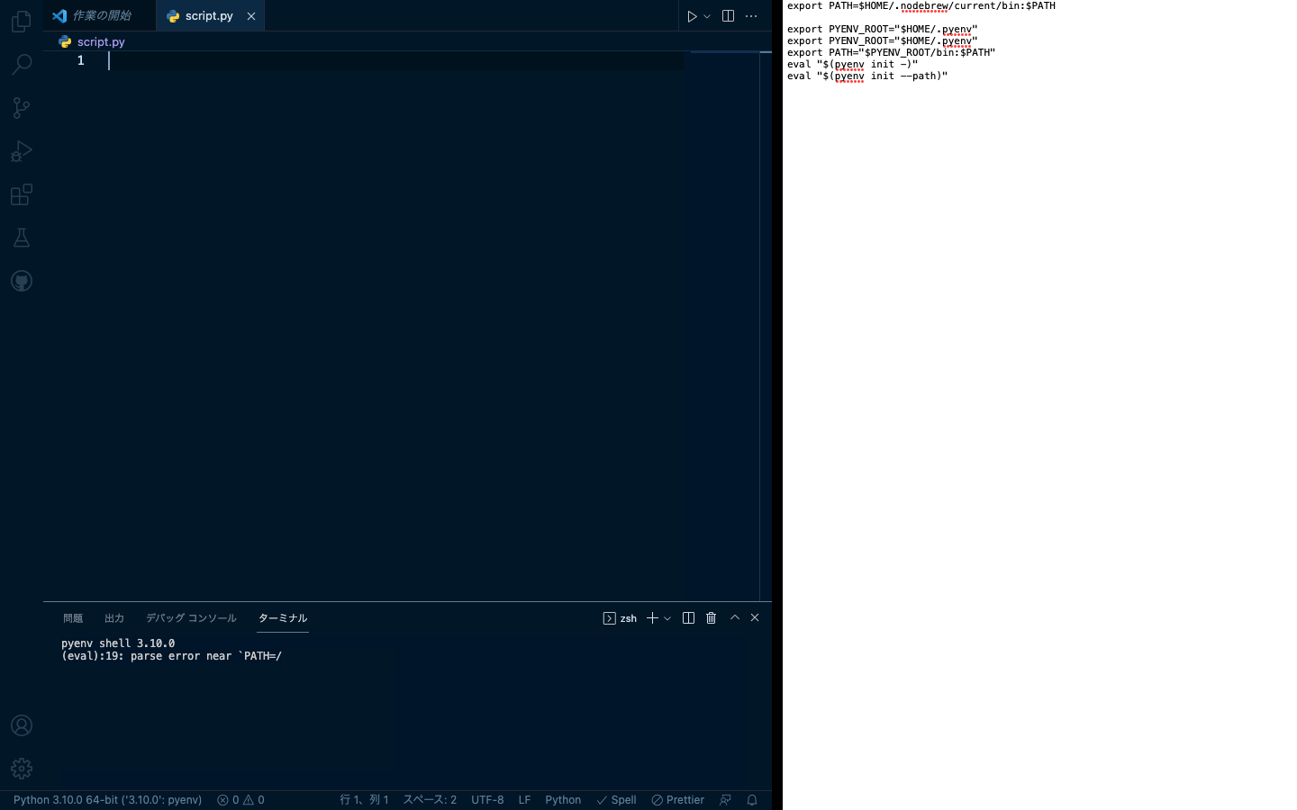Click the editor minimap slider
The height and width of the screenshot is (810, 1297).
[x=726, y=52]
